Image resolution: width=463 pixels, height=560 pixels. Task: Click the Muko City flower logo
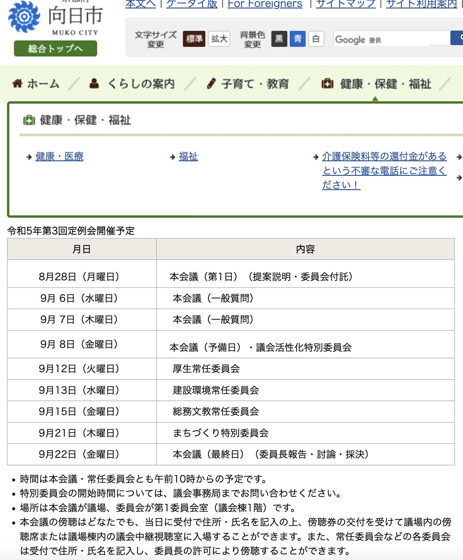(24, 17)
